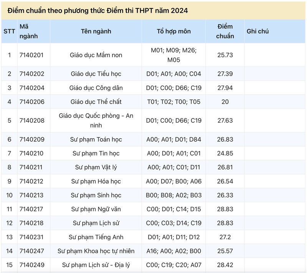Click subject combo A00; D01; A01; C01
307x273 pixels.
coord(174,153)
